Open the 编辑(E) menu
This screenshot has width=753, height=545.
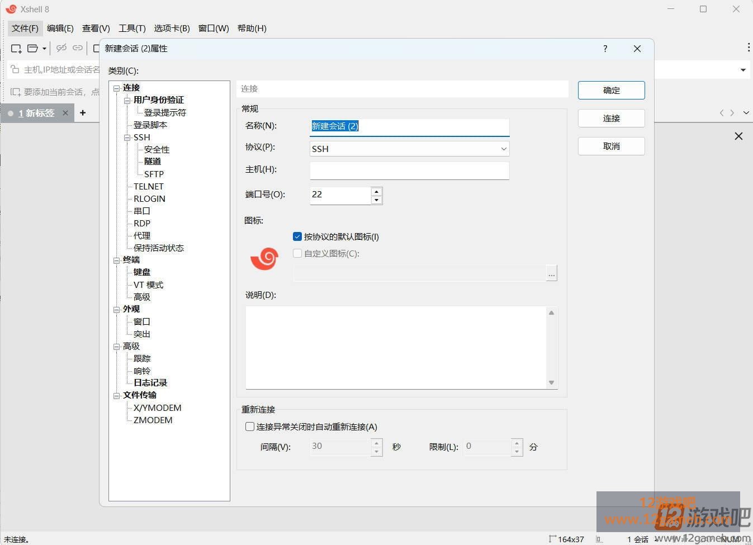point(60,28)
